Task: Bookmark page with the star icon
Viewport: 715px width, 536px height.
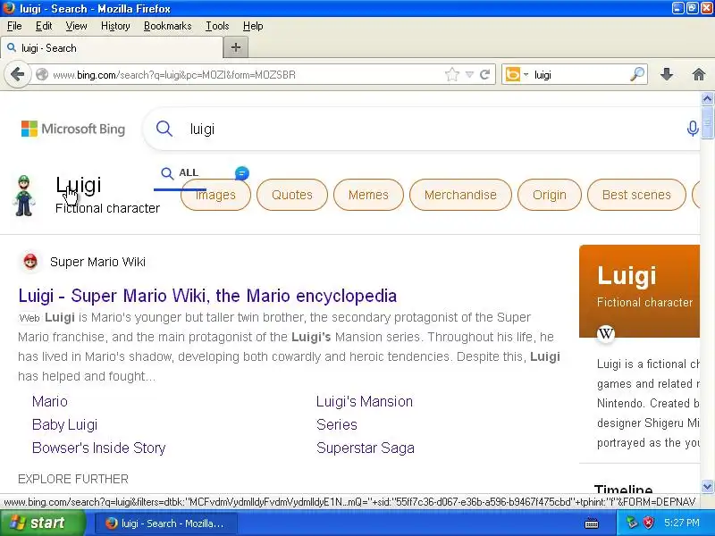Action: (452, 74)
